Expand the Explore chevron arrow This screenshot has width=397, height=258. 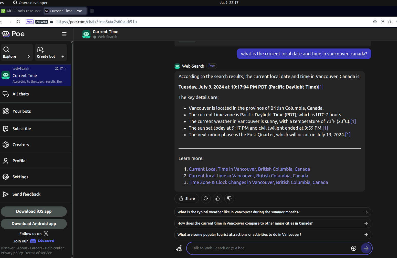(x=29, y=57)
